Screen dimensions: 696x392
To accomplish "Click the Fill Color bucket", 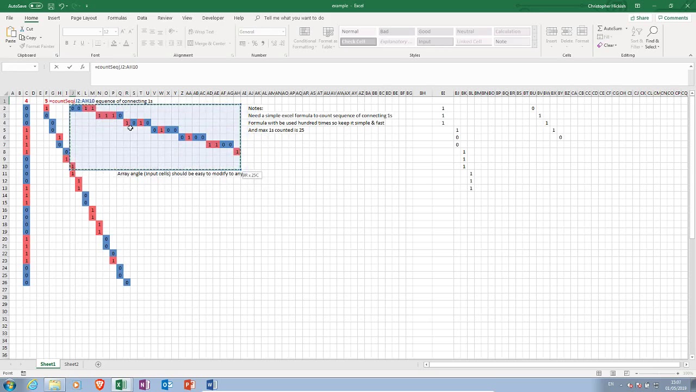I will click(114, 43).
